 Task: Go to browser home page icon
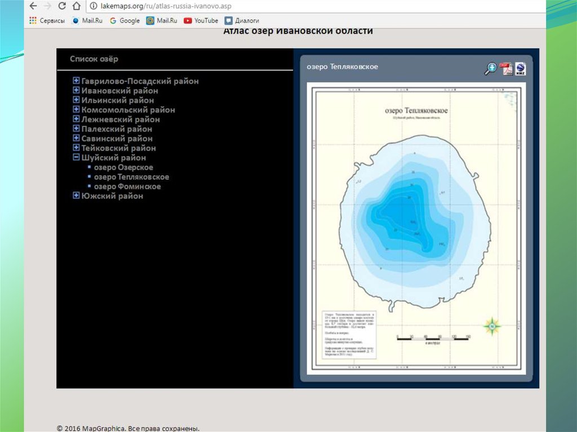(x=77, y=6)
